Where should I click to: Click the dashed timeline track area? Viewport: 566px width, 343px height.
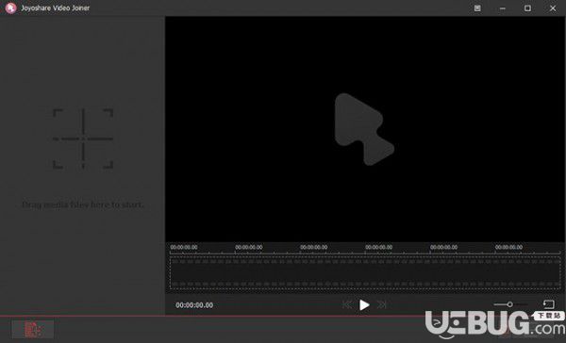365,273
